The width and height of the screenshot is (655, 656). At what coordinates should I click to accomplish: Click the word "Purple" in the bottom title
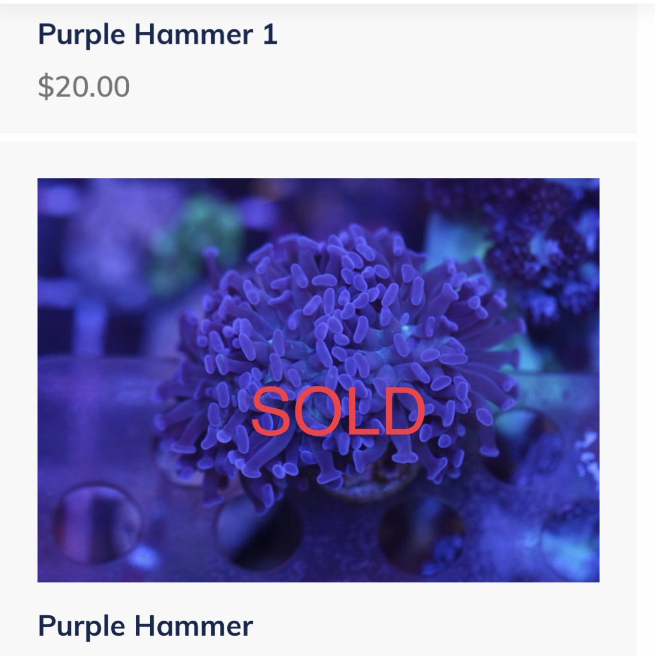click(81, 626)
